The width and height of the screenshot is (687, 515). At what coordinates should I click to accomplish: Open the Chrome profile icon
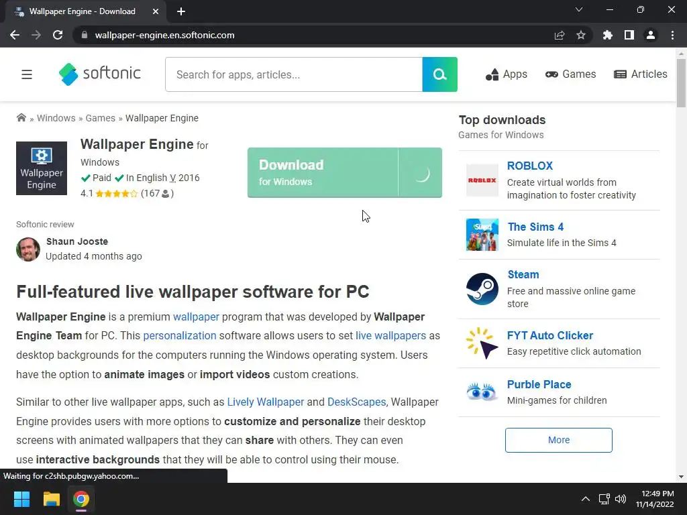coord(651,35)
